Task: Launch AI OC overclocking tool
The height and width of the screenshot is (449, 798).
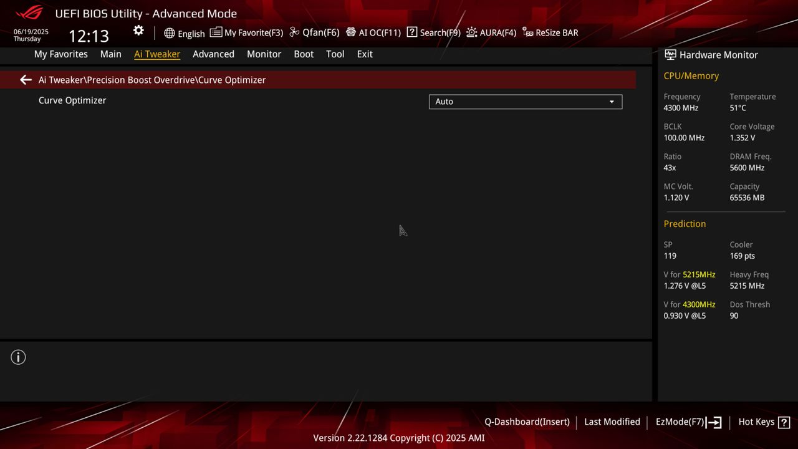Action: [x=373, y=32]
